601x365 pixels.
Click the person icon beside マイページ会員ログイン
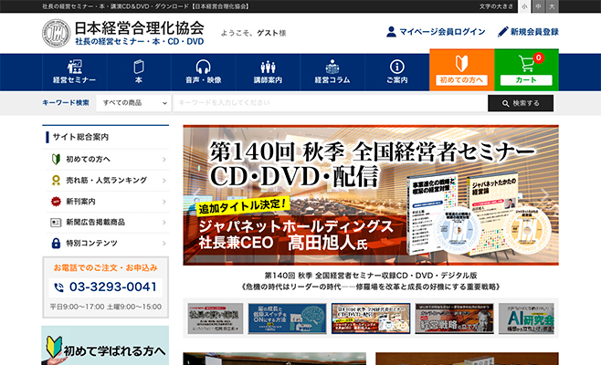click(x=391, y=32)
